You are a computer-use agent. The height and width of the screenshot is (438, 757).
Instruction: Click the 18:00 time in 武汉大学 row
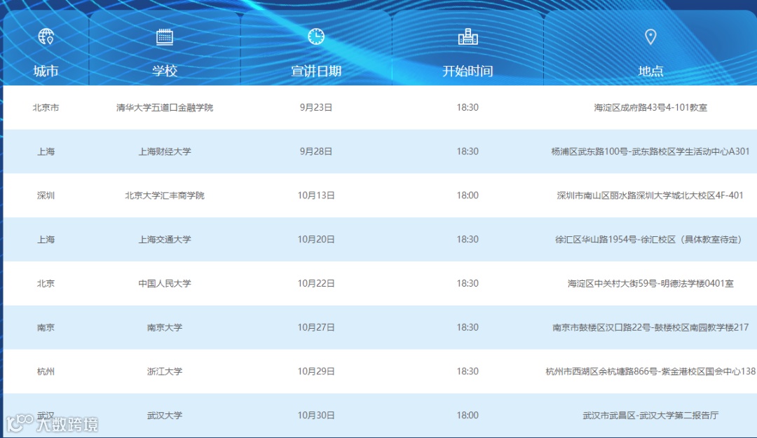click(468, 416)
